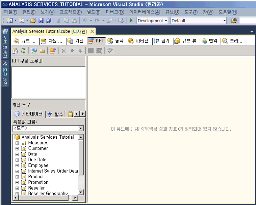Open the 파일(F) menu
The height and width of the screenshot is (205, 256).
[x=10, y=12]
